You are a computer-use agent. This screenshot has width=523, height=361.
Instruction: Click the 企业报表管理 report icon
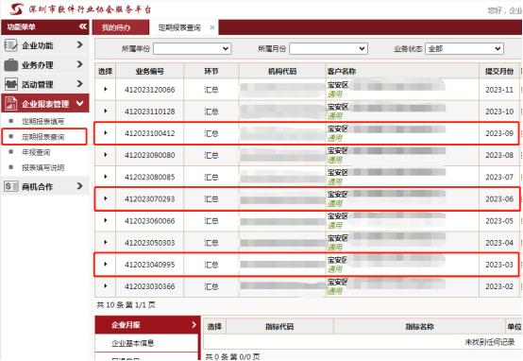tap(10, 104)
